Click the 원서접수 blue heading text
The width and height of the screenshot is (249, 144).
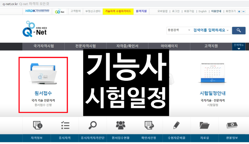tap(43, 93)
